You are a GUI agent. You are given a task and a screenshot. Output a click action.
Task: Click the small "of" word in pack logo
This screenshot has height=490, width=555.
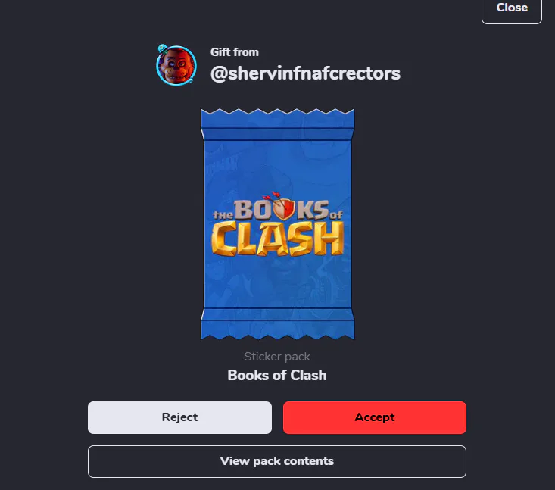[x=336, y=214]
